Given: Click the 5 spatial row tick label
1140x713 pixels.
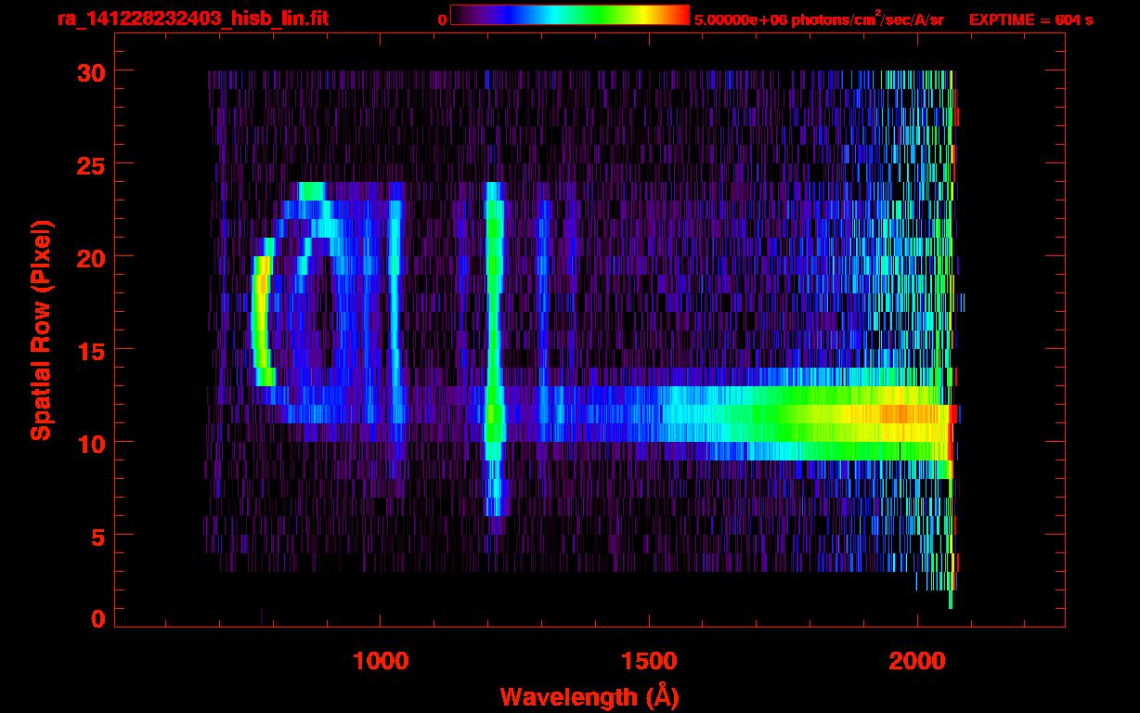Looking at the screenshot, I should coord(99,536).
